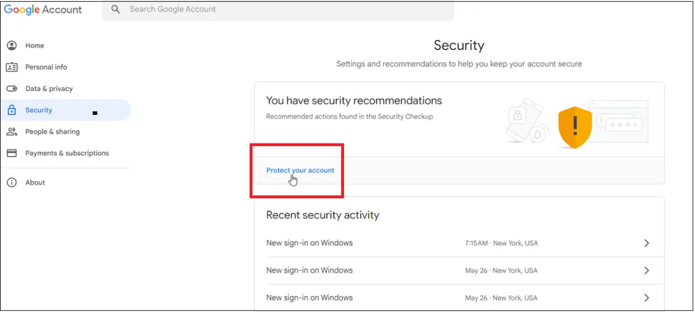The image size is (695, 312).
Task: Click the Payments & subscriptions card icon
Action: tap(11, 153)
